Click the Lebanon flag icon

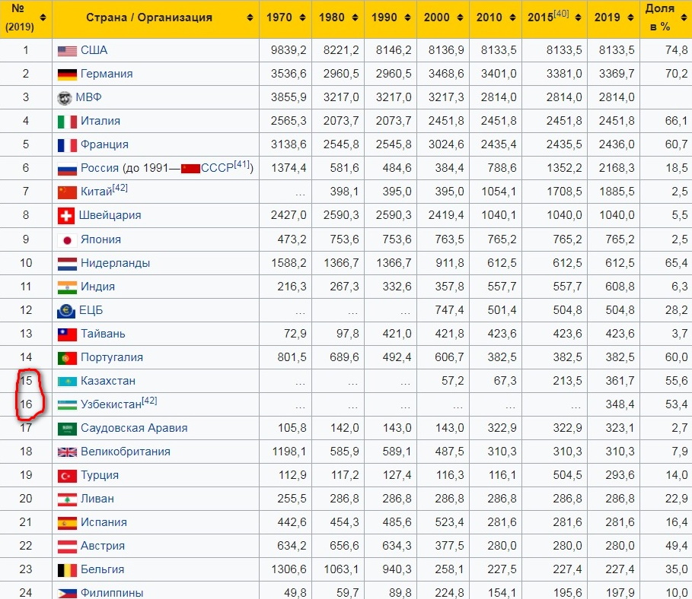(x=68, y=499)
